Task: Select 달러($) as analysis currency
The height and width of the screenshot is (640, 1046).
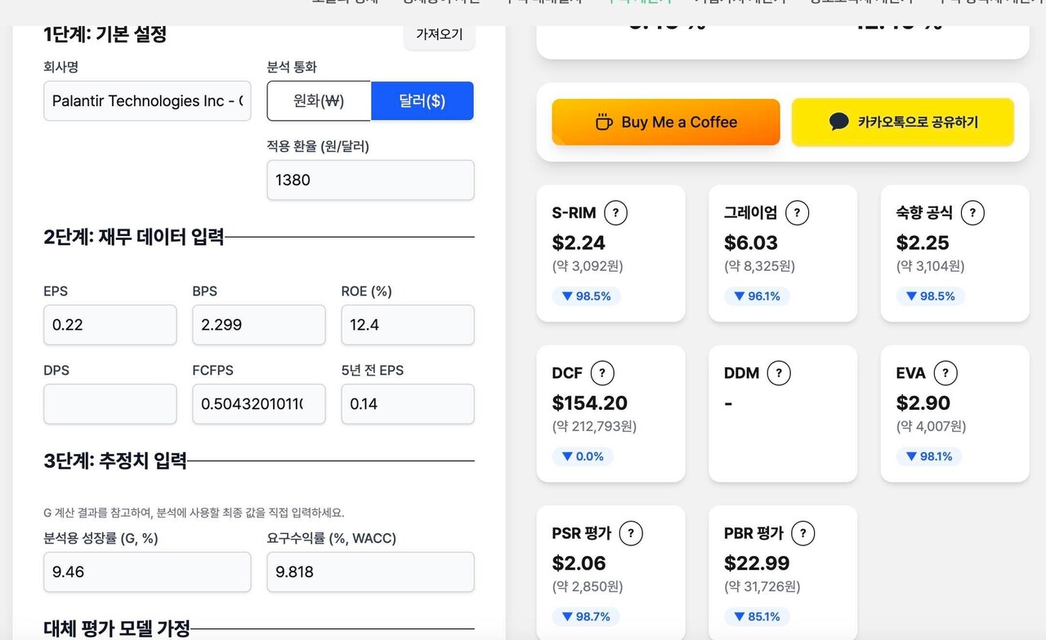Action: tap(422, 100)
